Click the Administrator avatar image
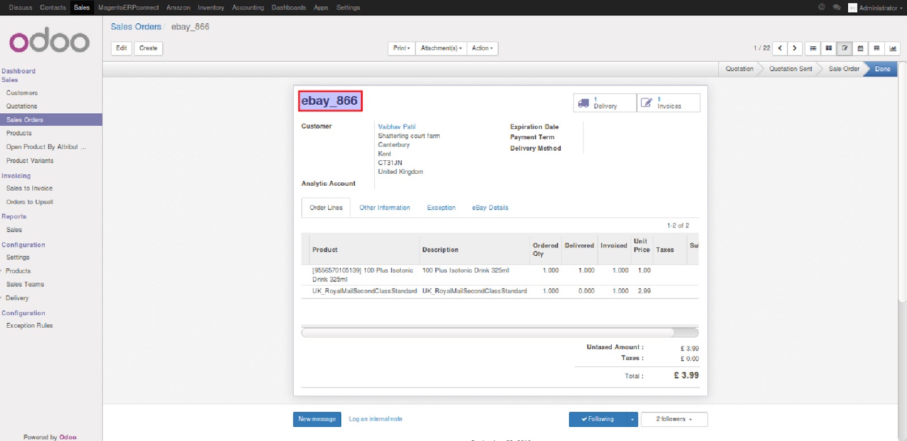This screenshot has height=441, width=907. [852, 8]
